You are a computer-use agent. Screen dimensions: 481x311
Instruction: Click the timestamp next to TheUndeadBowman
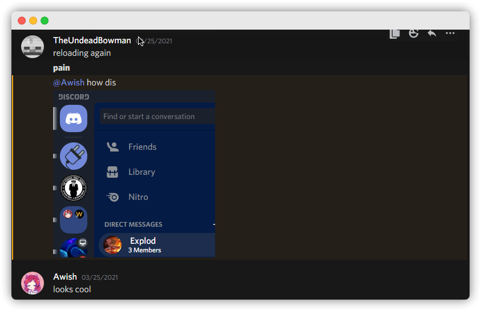point(154,41)
